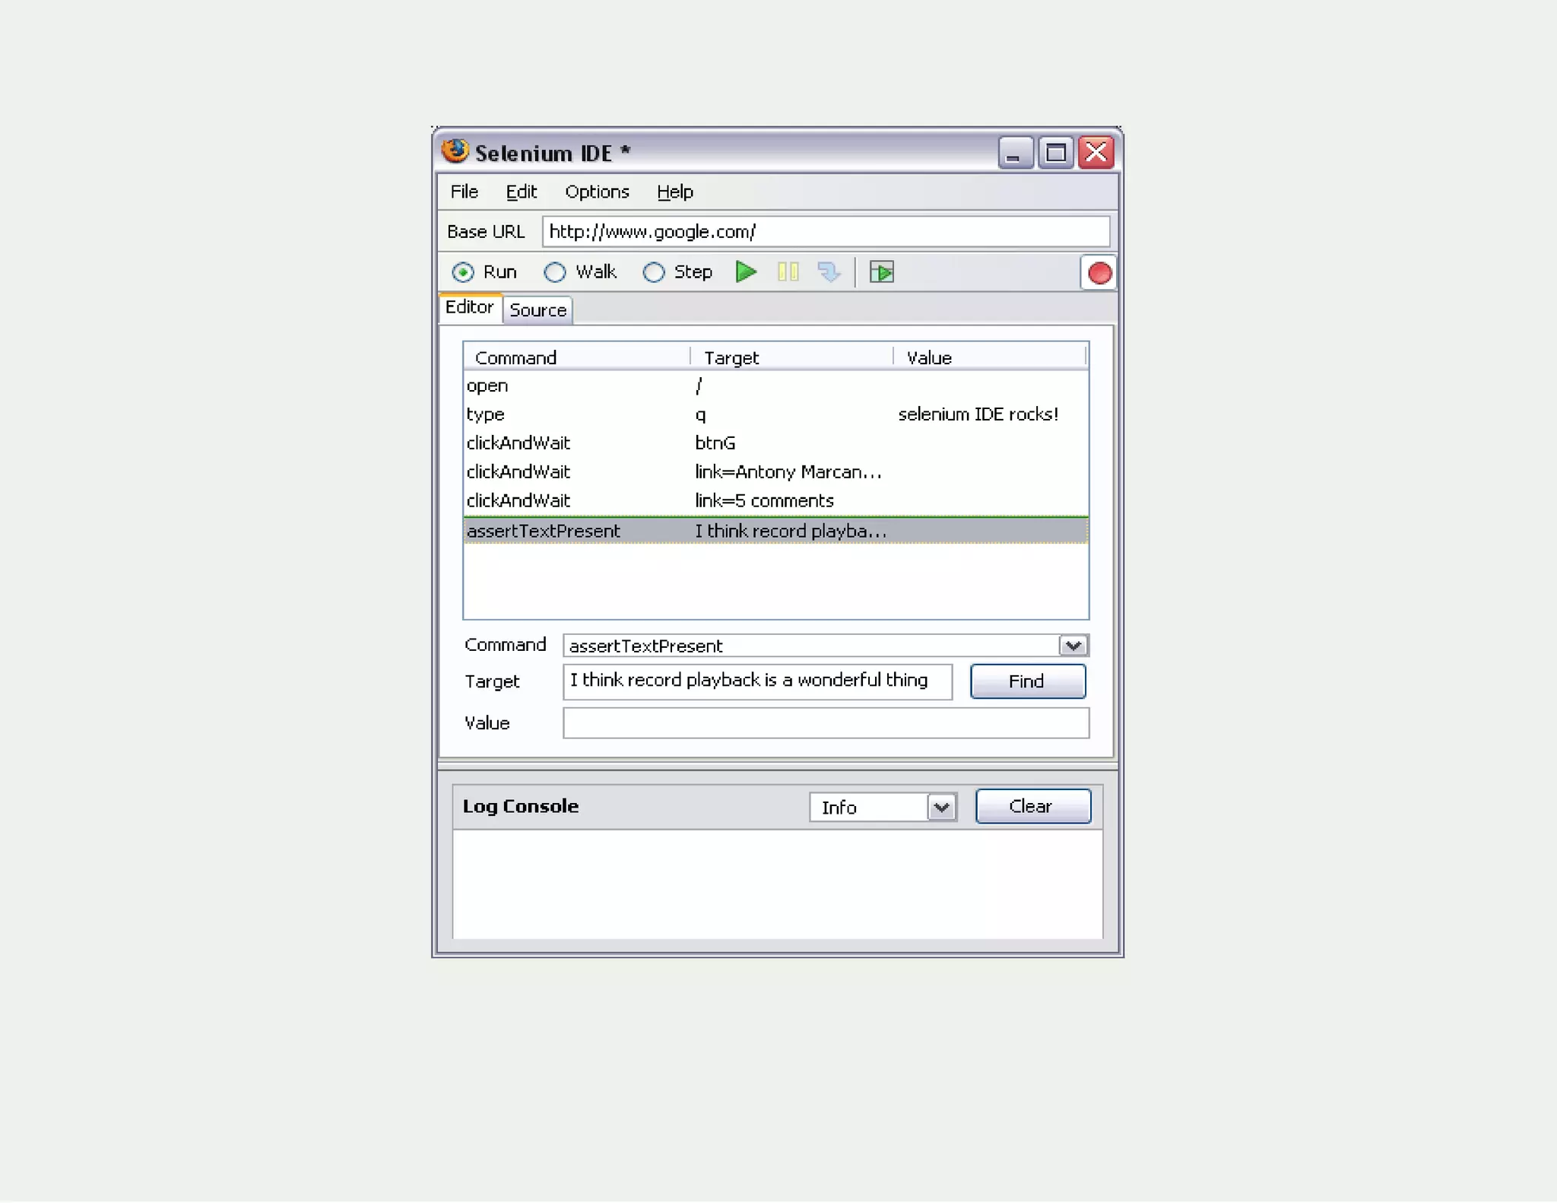Open the Info log level dropdown

point(941,807)
